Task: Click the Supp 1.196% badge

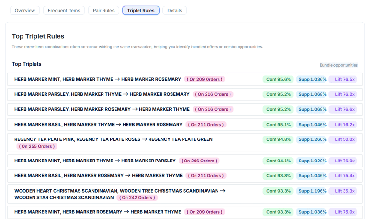Action: point(312,191)
